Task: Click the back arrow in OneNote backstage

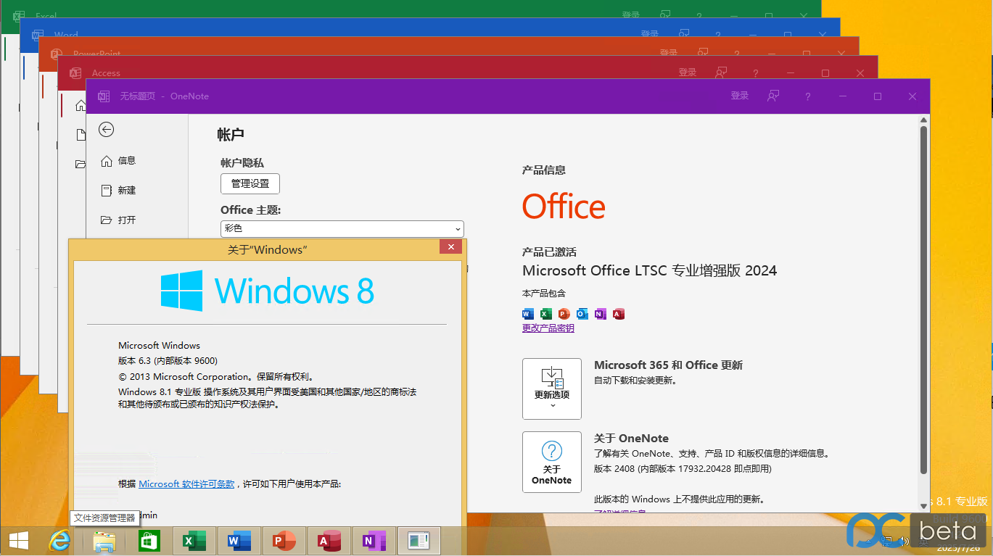Action: (x=107, y=130)
